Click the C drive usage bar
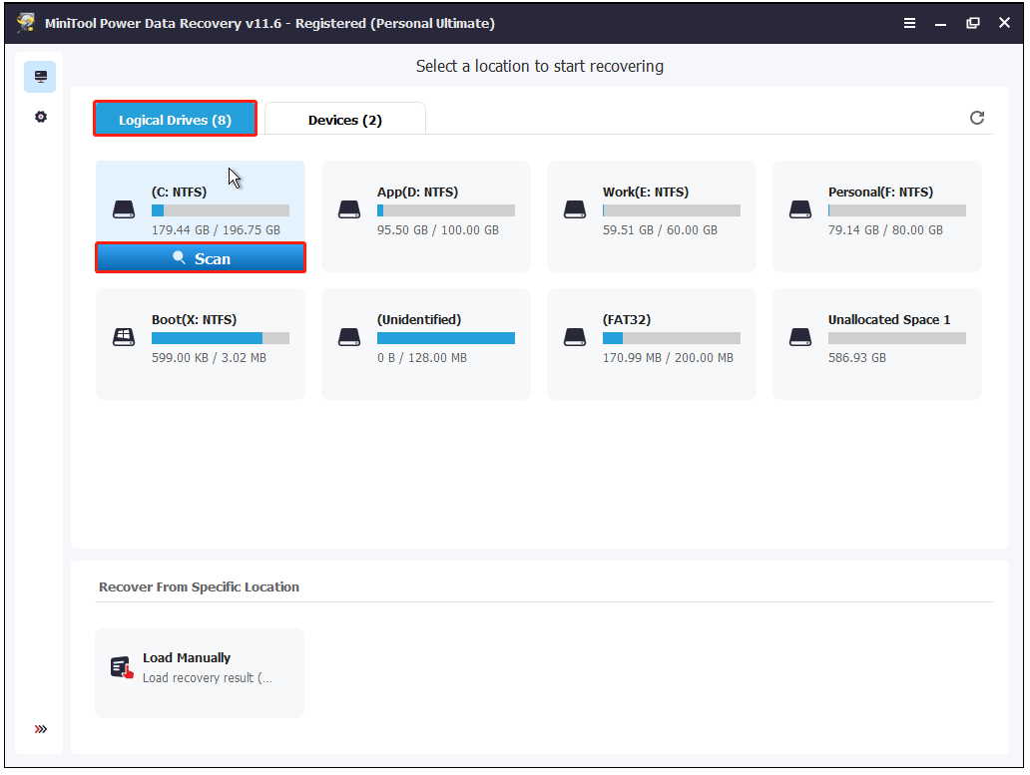1030x775 pixels. [x=220, y=210]
